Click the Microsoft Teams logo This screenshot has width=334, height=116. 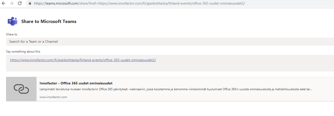click(x=12, y=21)
